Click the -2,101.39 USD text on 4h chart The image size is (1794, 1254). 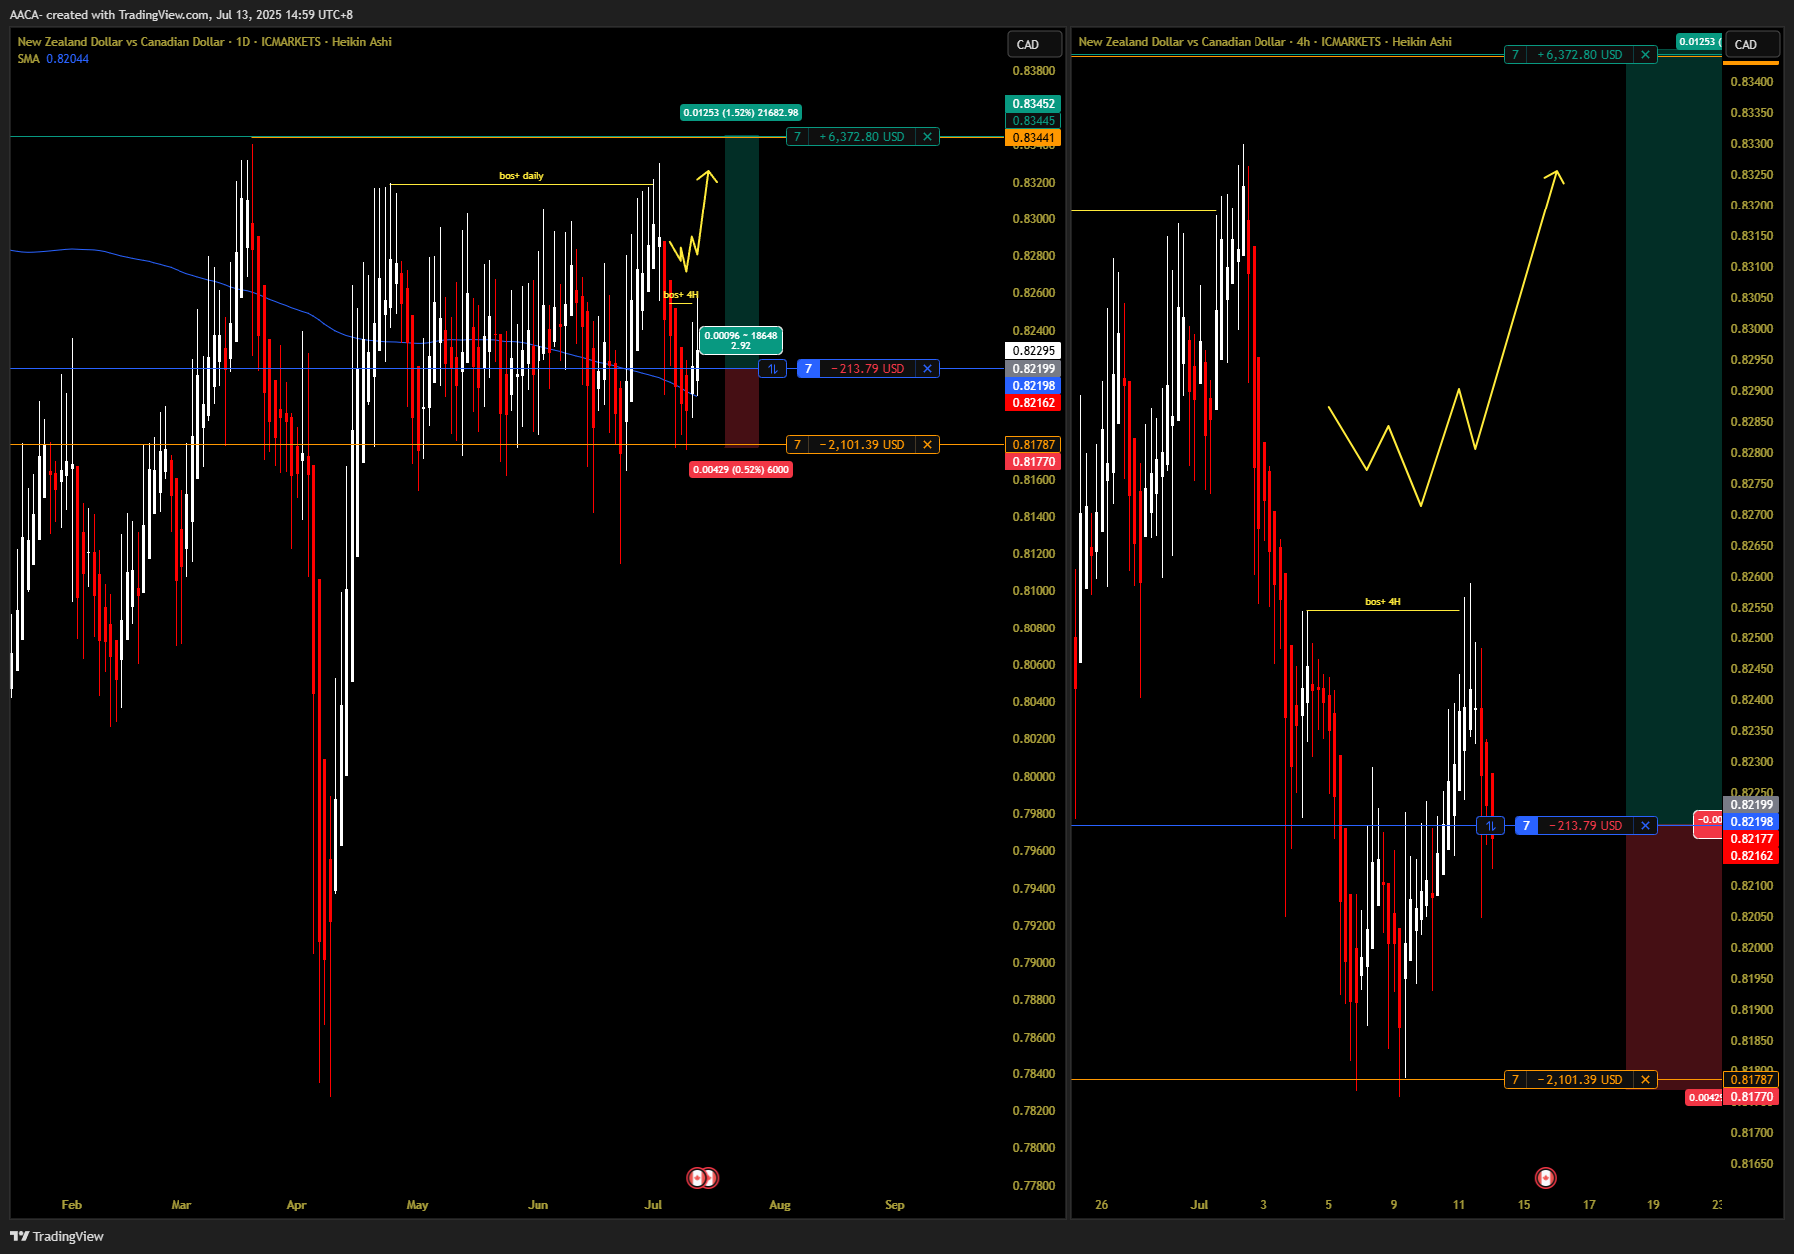[1581, 1080]
